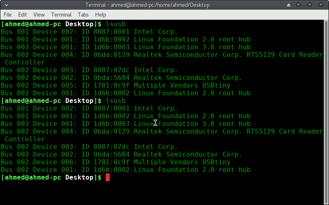Close the terminal with the last circle button
The width and height of the screenshot is (329, 205).
[321, 5]
